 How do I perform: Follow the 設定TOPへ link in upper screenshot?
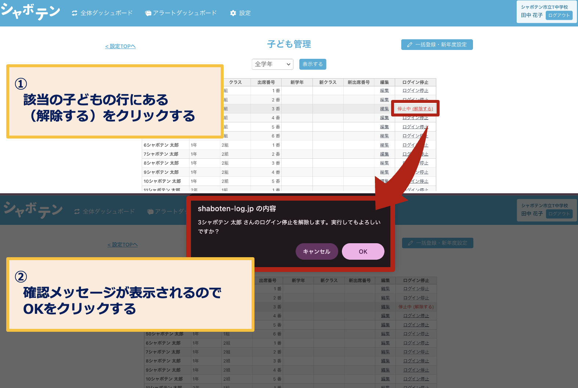tap(120, 46)
